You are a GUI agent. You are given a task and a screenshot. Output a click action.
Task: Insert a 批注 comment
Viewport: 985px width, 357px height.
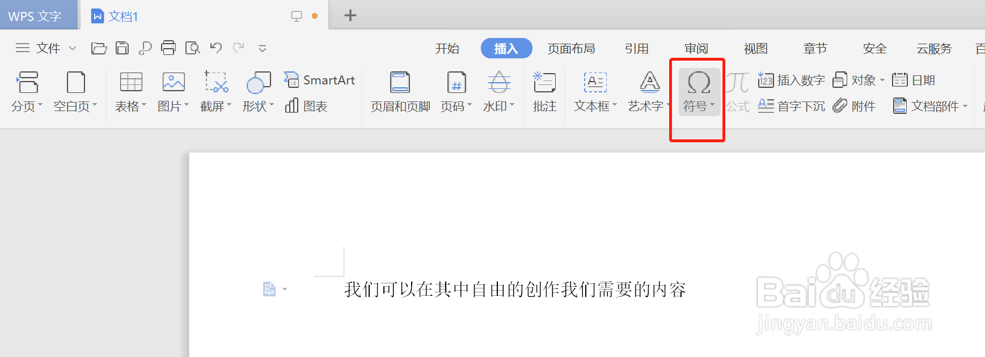[544, 92]
